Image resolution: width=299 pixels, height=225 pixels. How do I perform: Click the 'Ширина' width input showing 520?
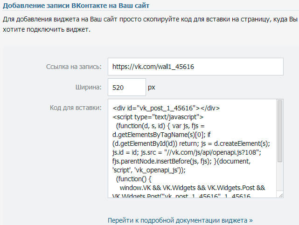126,87
